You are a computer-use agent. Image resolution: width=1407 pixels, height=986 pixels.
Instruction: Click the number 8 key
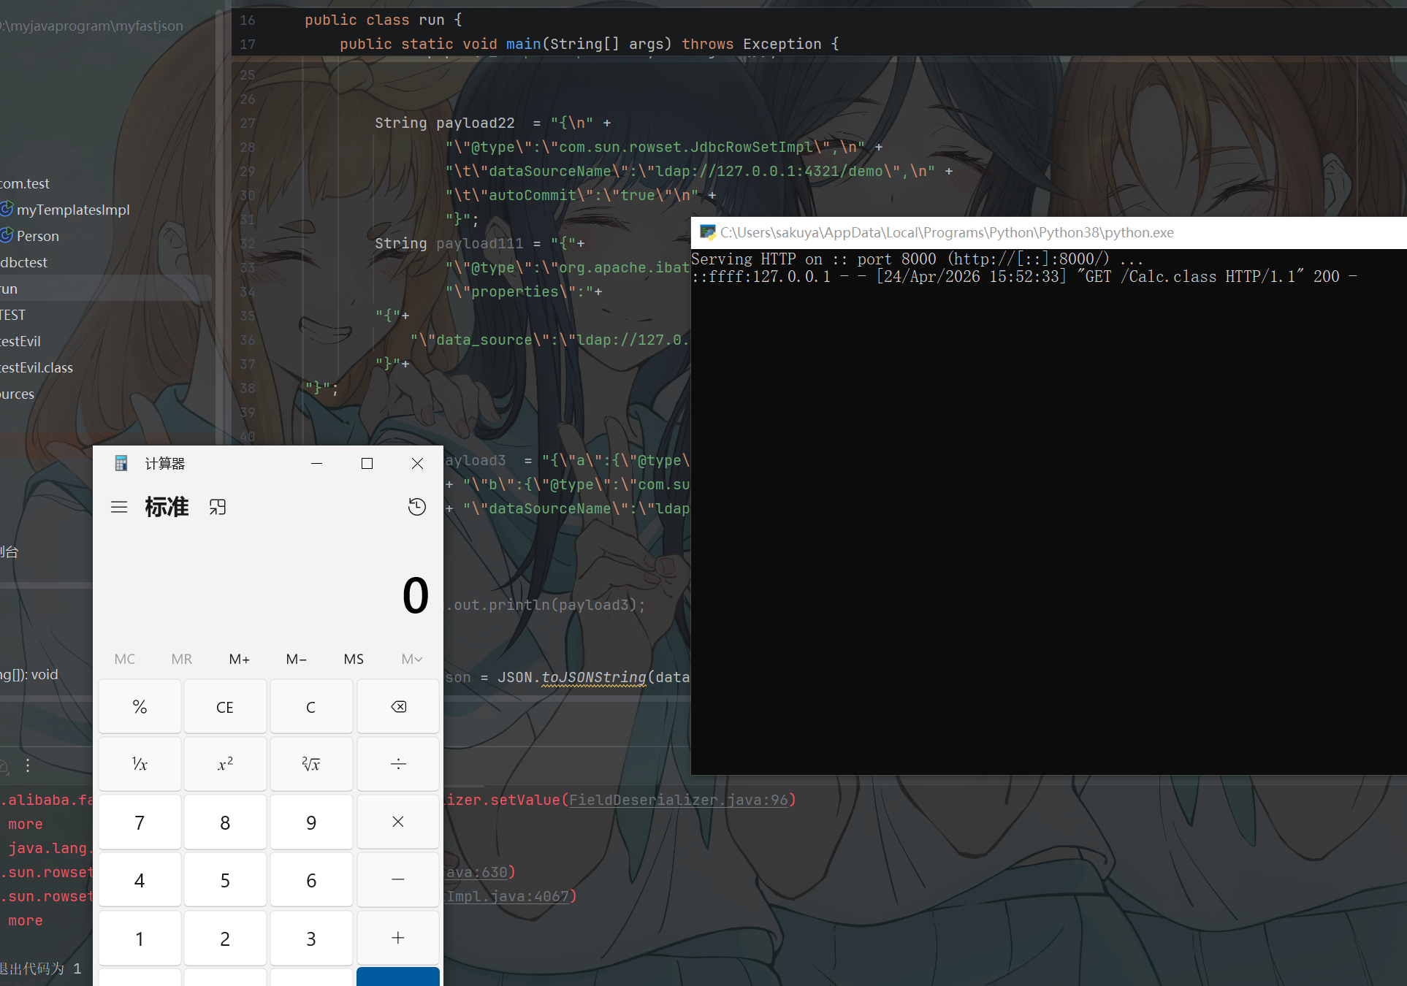tap(225, 822)
